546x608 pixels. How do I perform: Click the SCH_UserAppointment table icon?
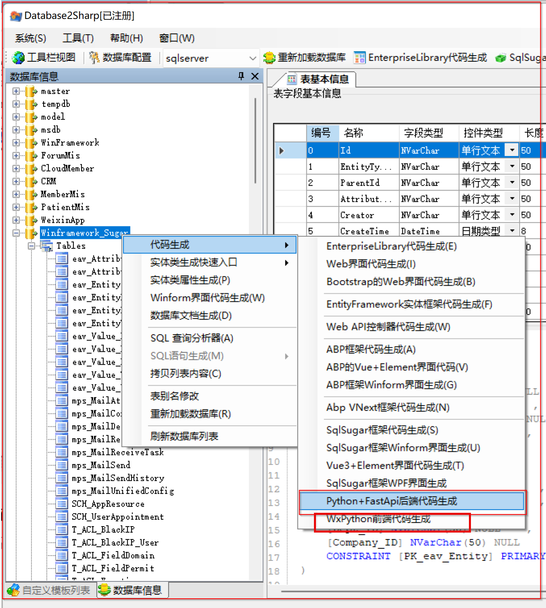(62, 517)
